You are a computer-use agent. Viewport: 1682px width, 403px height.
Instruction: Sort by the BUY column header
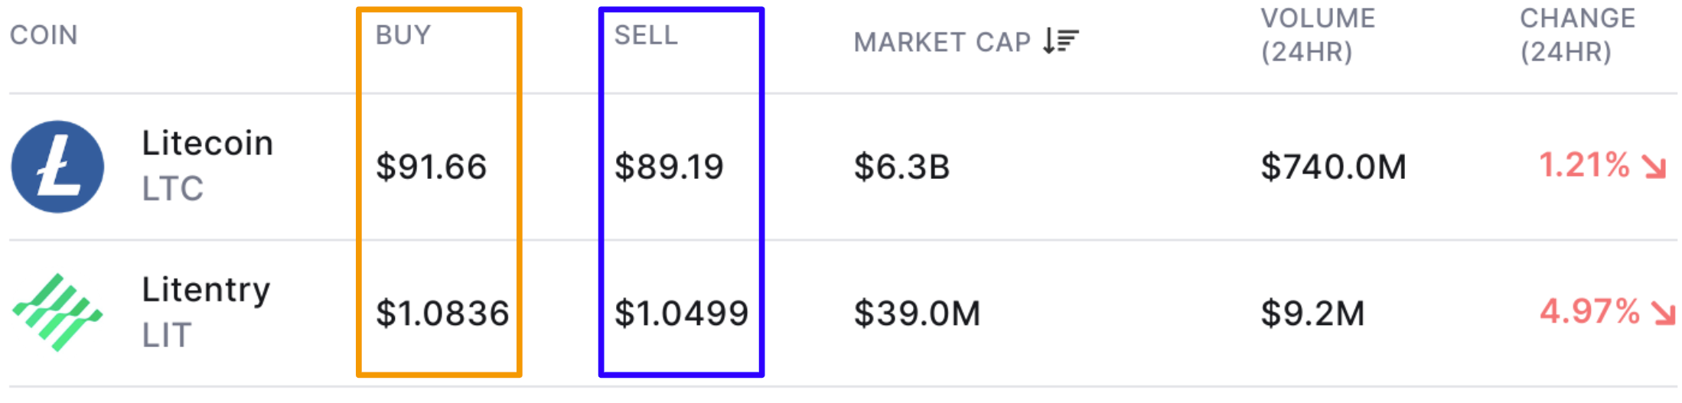coord(403,35)
